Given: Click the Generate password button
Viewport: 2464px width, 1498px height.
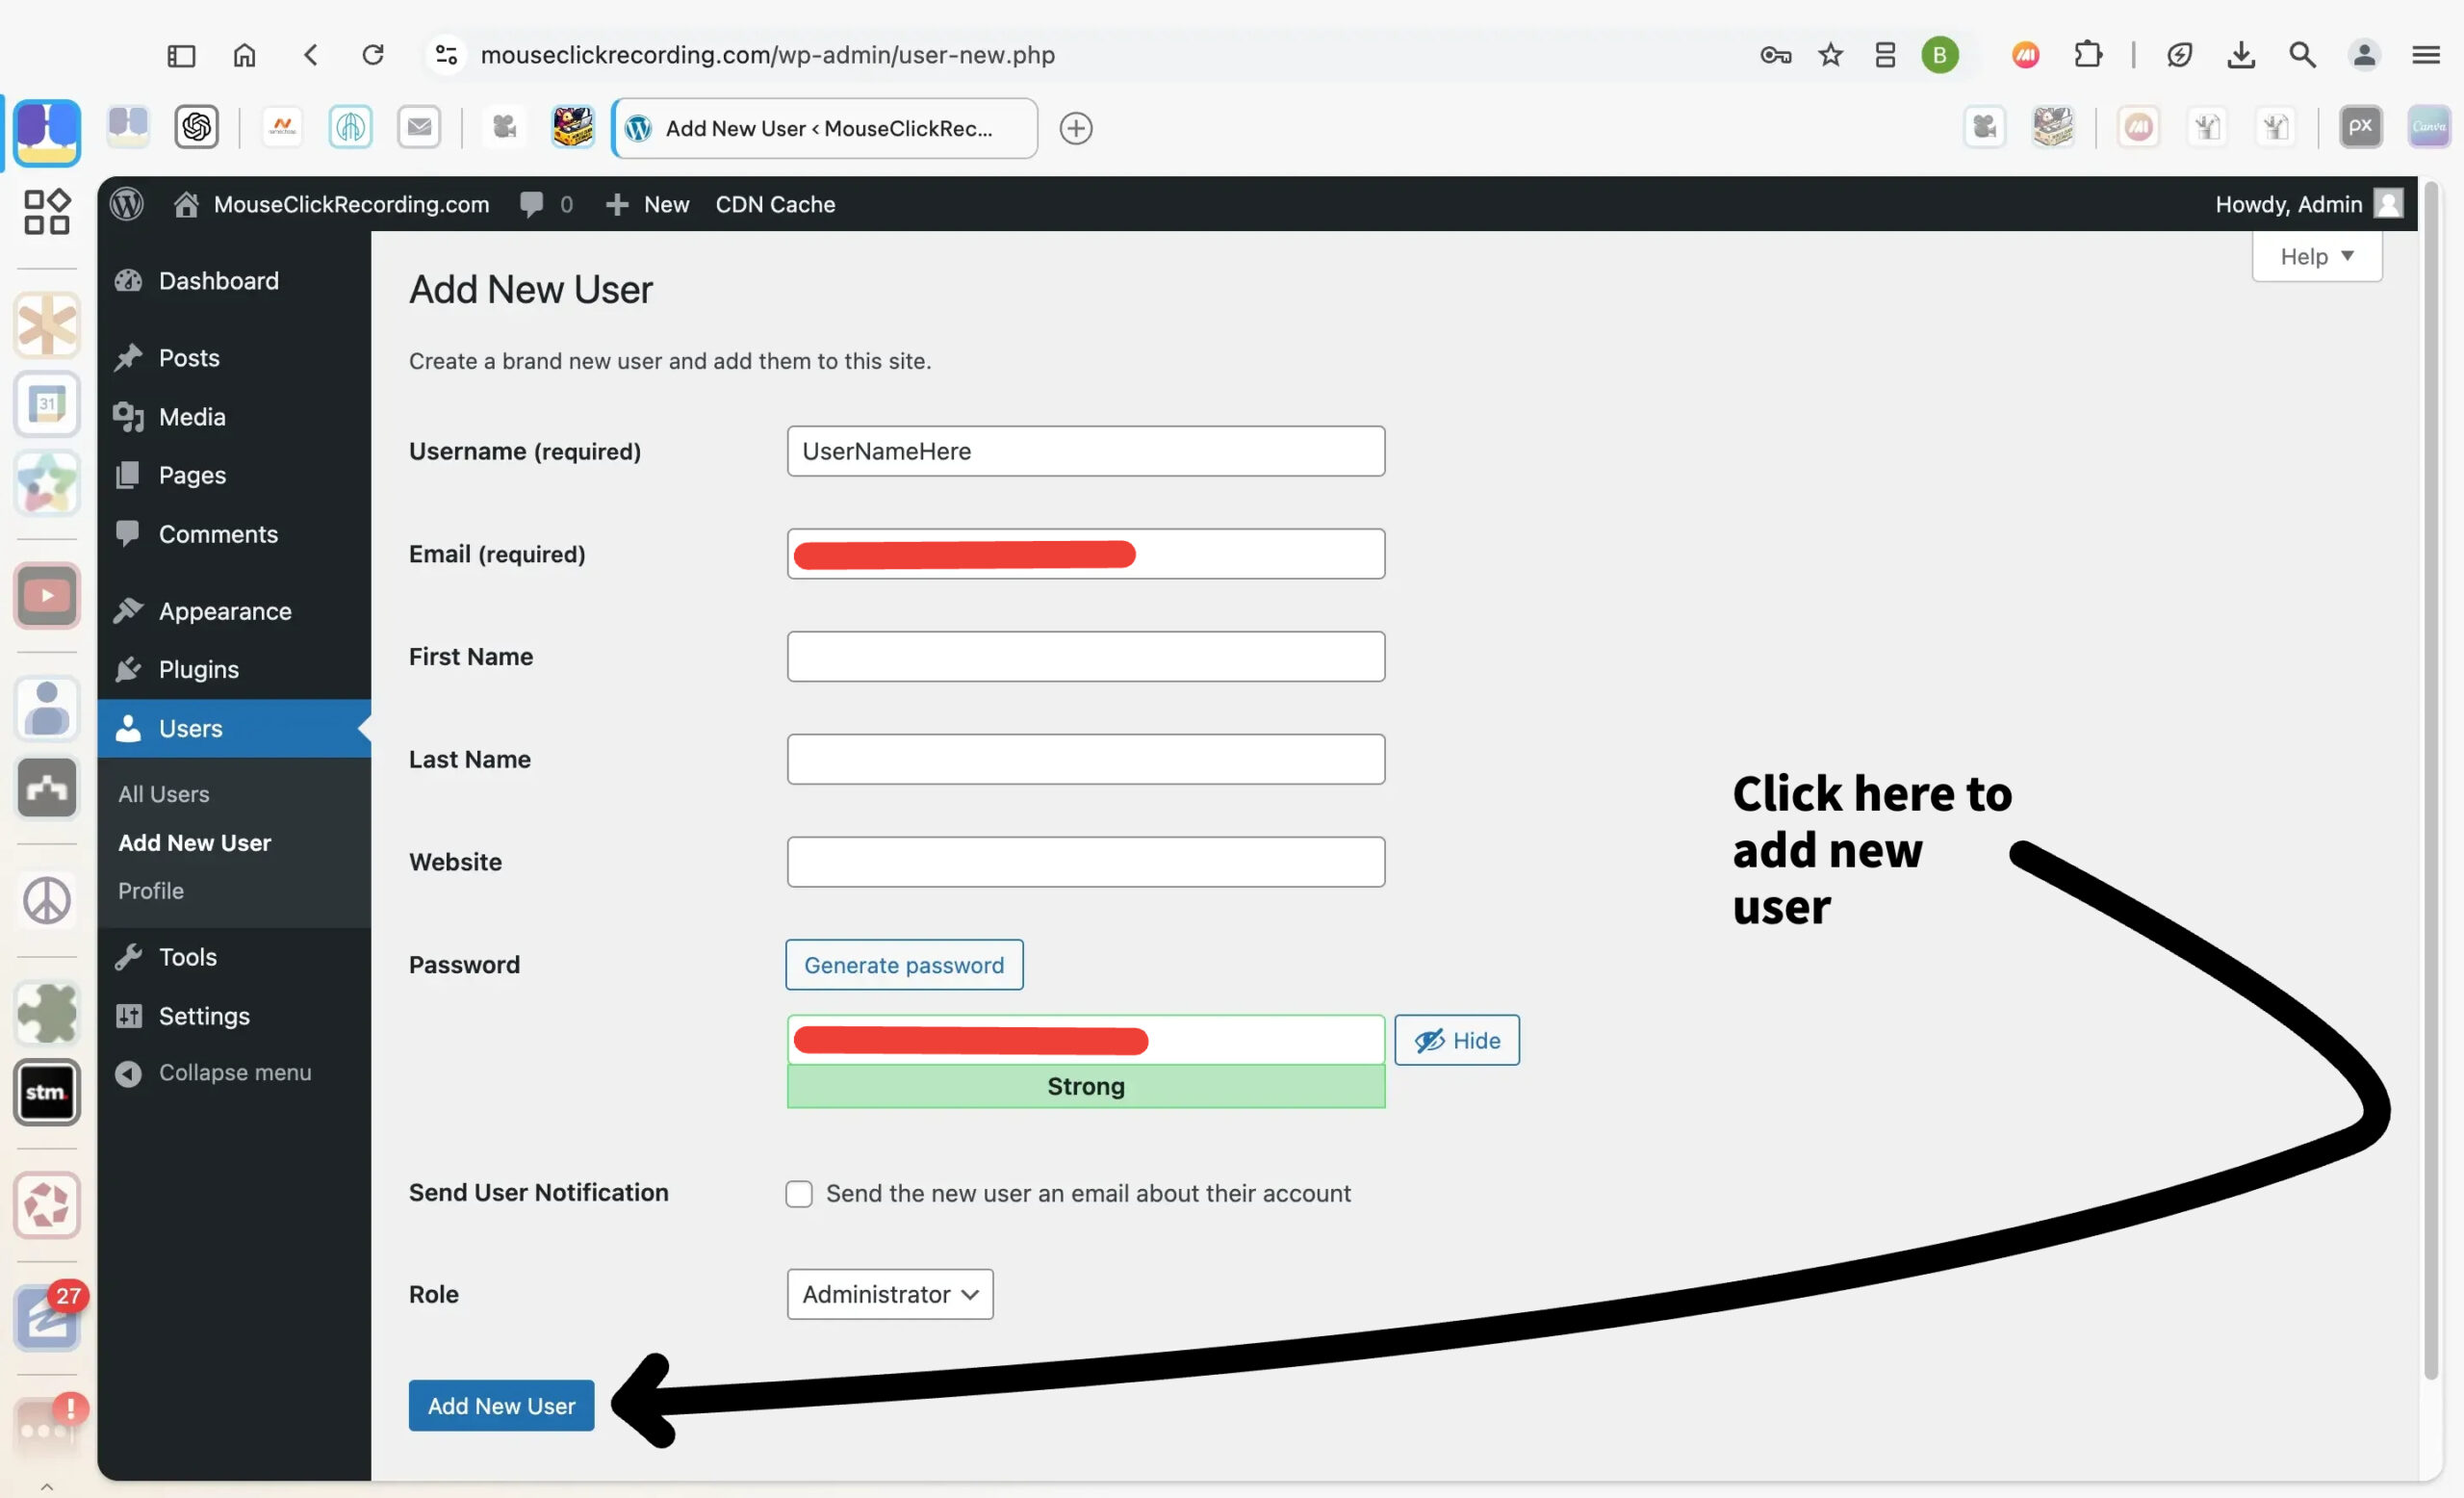Looking at the screenshot, I should 904,965.
